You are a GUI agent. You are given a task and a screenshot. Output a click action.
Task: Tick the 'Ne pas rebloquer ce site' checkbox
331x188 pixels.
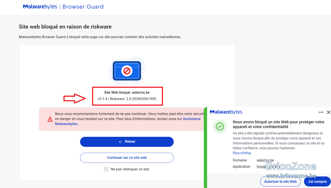point(106,169)
